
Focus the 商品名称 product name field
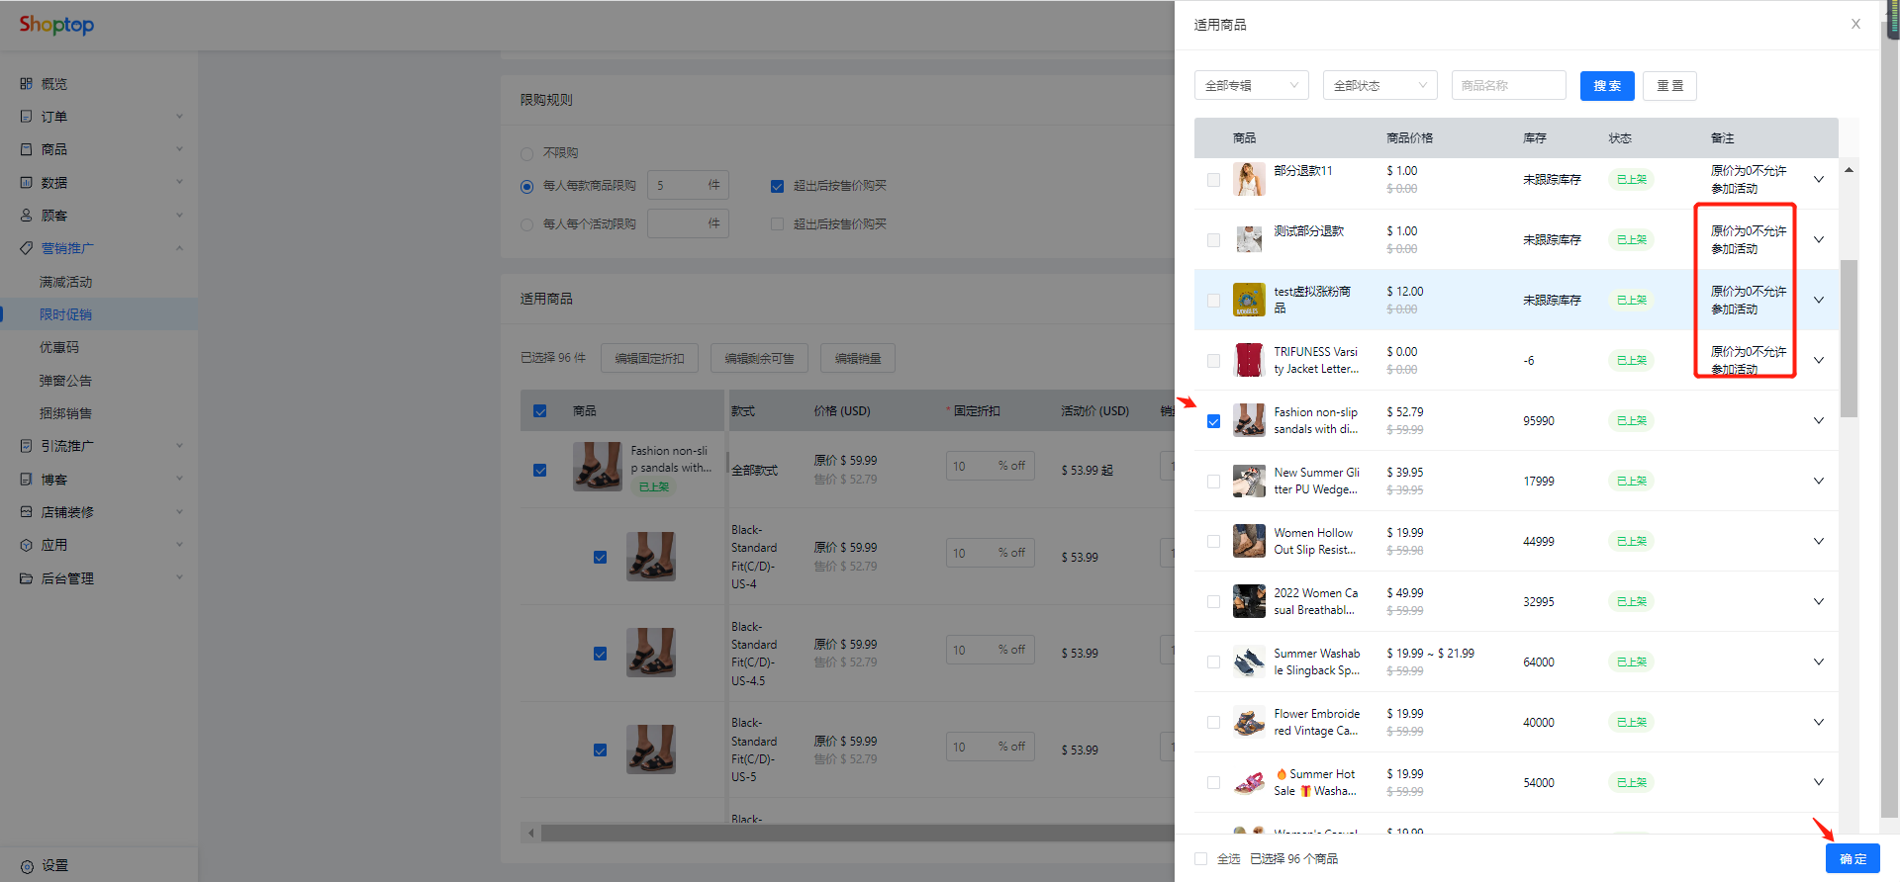coord(1508,86)
